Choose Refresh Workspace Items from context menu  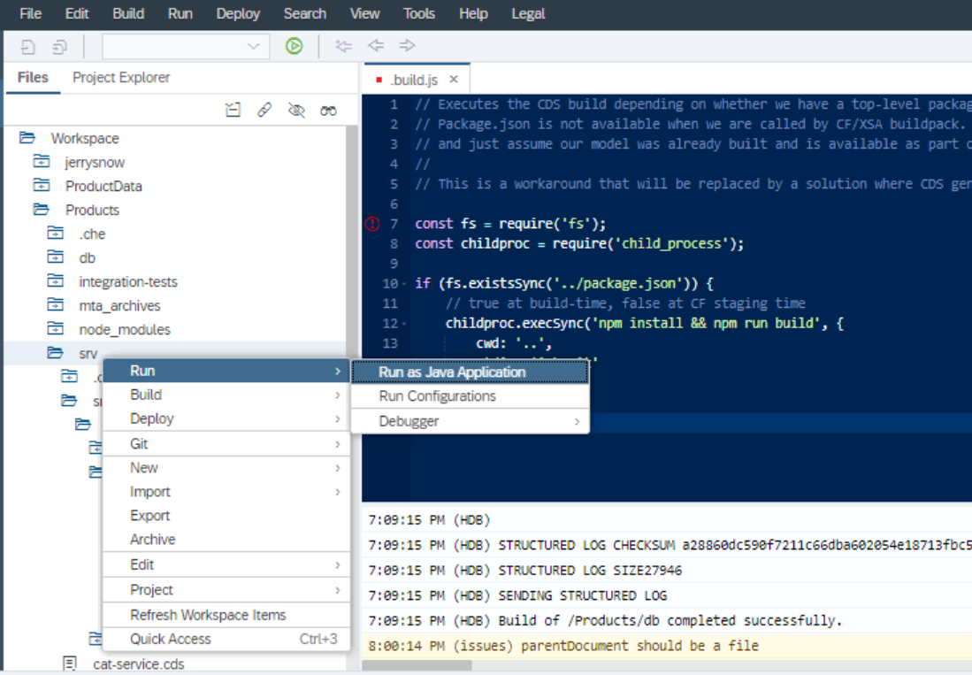208,615
